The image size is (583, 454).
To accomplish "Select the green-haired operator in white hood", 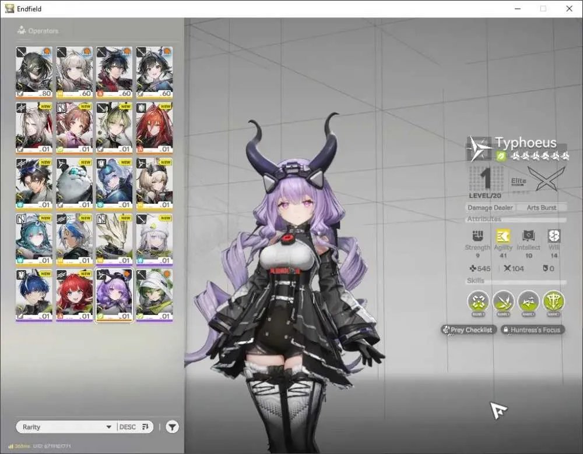I will click(154, 295).
